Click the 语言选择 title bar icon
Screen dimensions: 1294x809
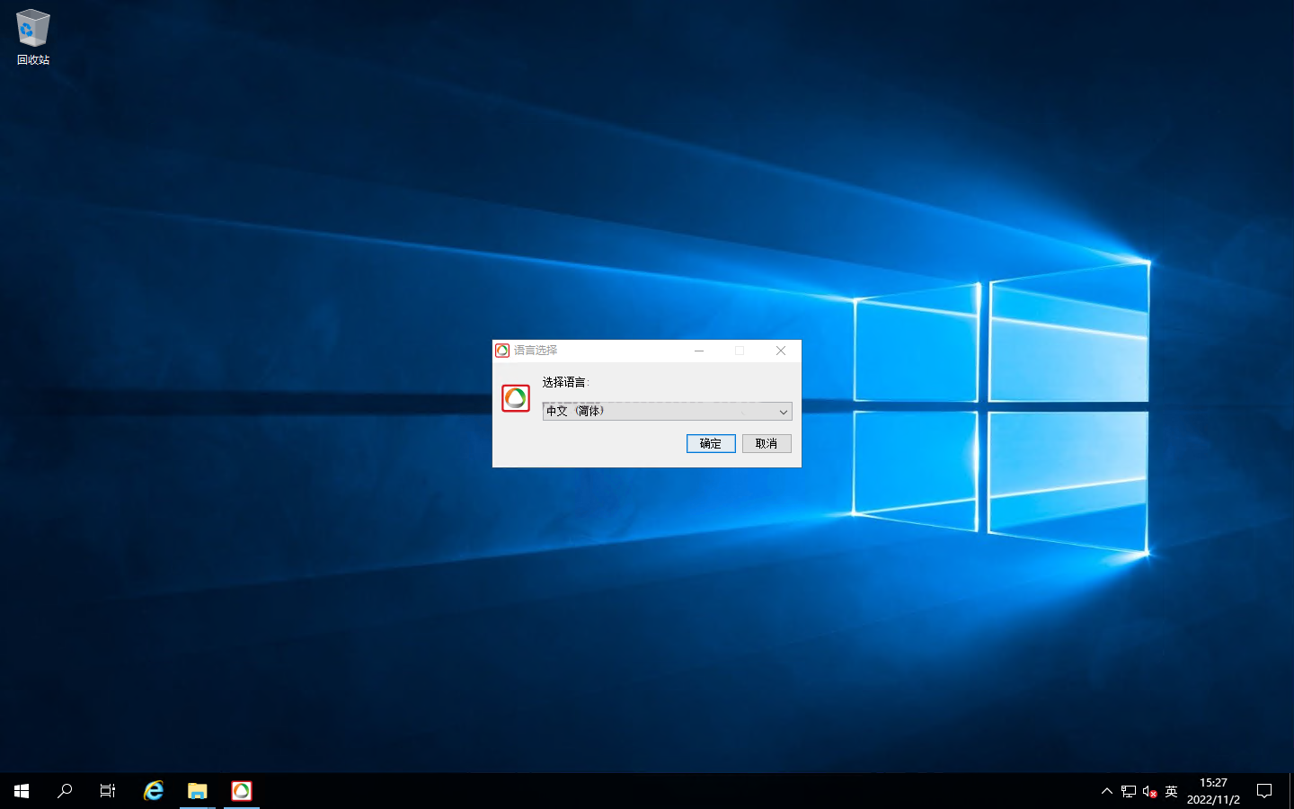[x=502, y=351]
